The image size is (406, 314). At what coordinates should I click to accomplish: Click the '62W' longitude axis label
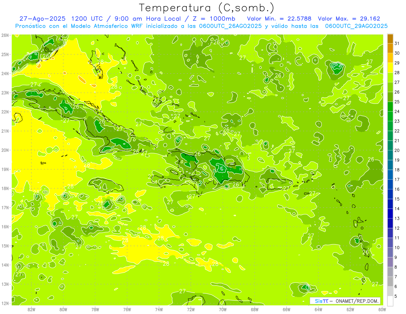point(350,309)
